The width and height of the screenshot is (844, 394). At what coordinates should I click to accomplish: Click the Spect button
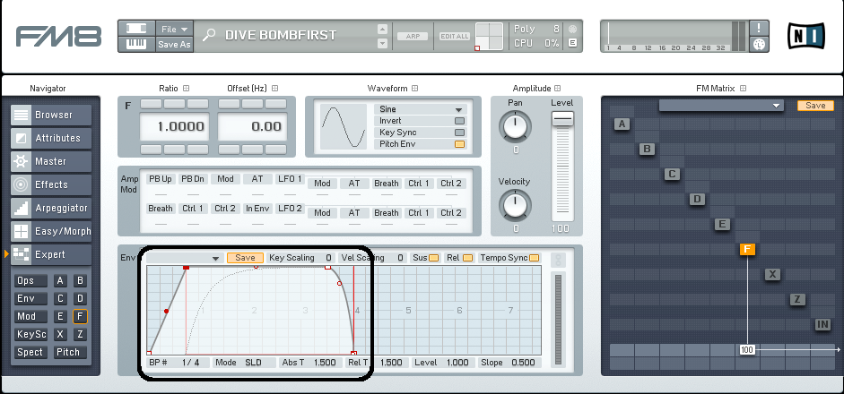pyautogui.click(x=30, y=352)
